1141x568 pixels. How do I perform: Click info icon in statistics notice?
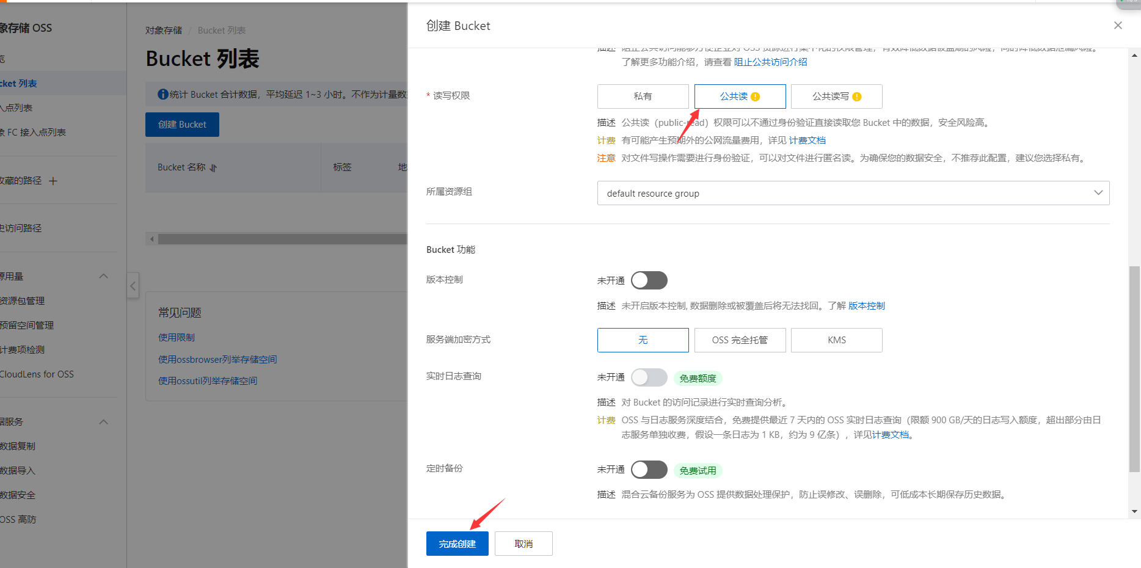tap(163, 94)
